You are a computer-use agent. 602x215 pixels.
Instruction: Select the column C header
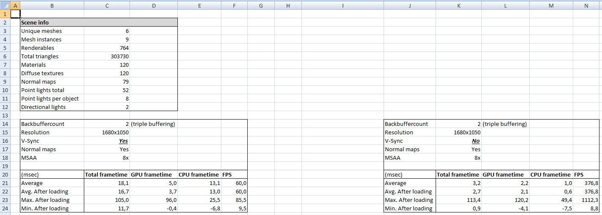(107, 5)
